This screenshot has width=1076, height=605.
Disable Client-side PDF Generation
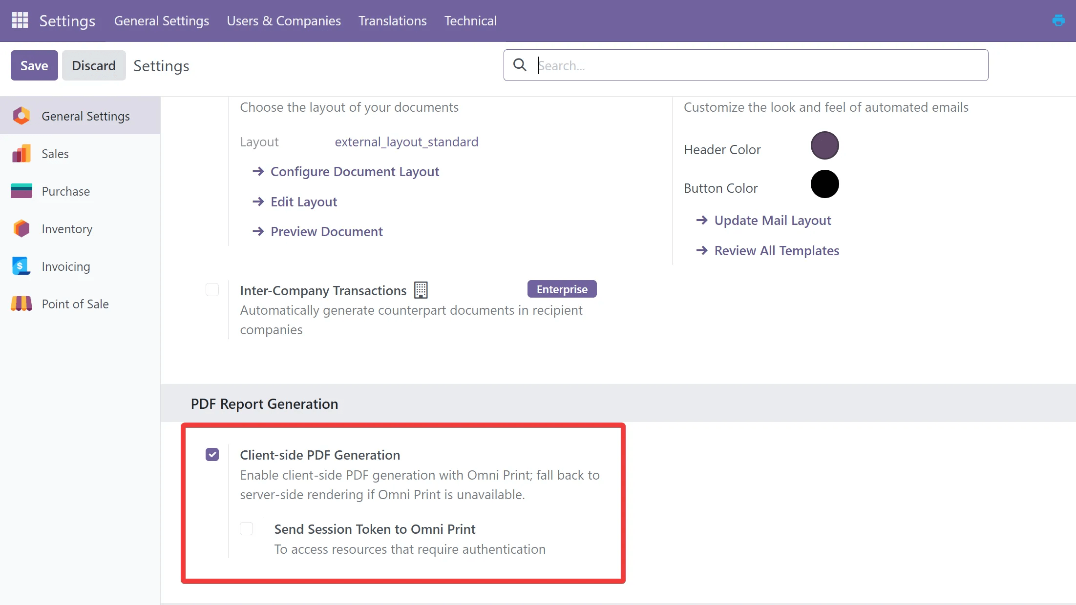point(212,454)
